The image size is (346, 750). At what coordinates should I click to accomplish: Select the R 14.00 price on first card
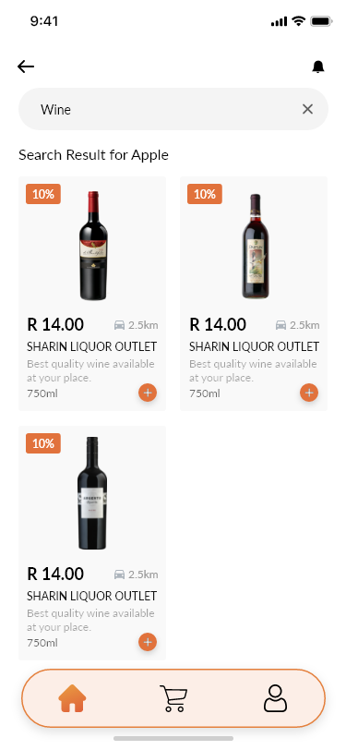(55, 324)
